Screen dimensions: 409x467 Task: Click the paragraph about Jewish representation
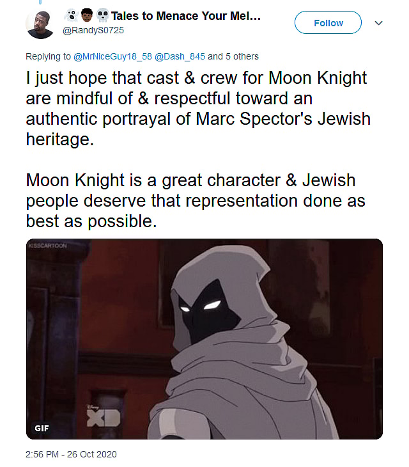pyautogui.click(x=196, y=200)
